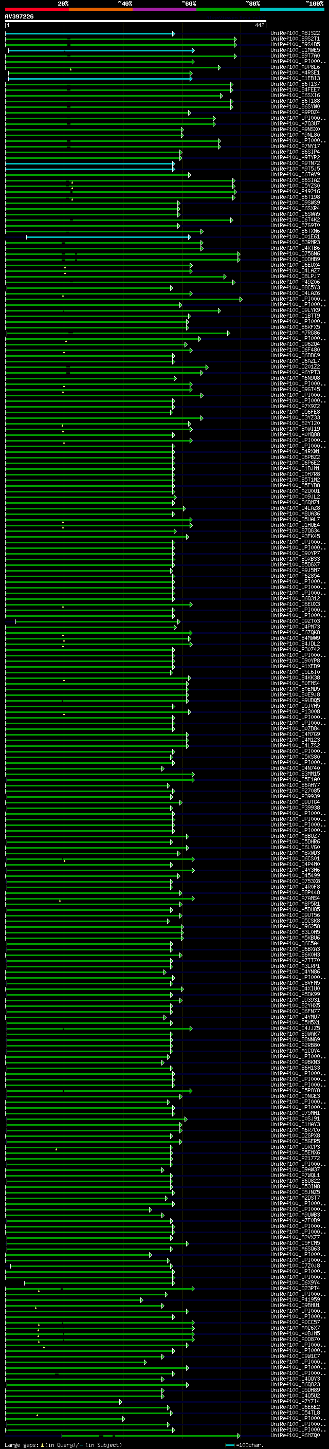329x1449 pixels.
Task: Click the purple ~60% identity legend segment
Action: pyautogui.click(x=165, y=9)
